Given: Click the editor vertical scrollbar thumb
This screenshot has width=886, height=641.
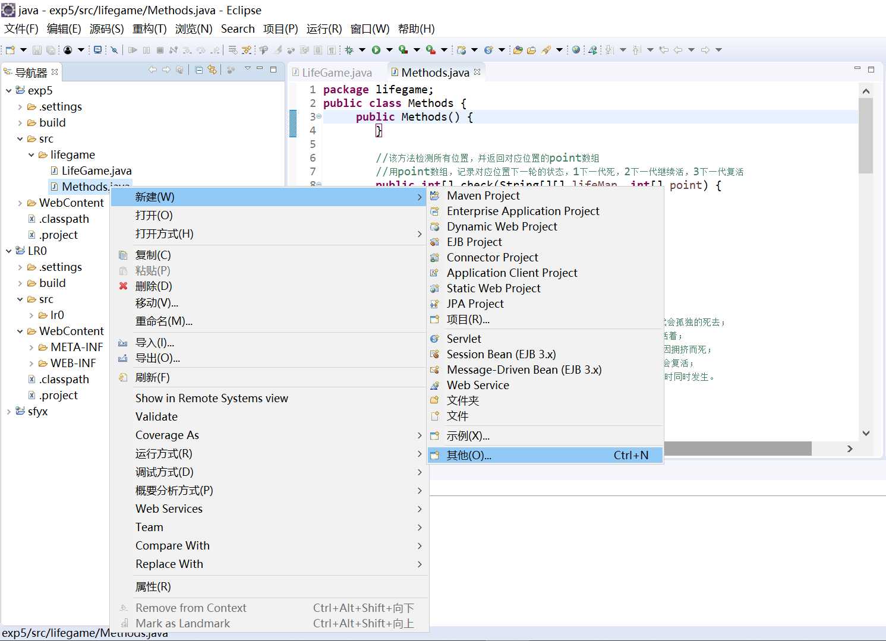Looking at the screenshot, I should coord(866,136).
